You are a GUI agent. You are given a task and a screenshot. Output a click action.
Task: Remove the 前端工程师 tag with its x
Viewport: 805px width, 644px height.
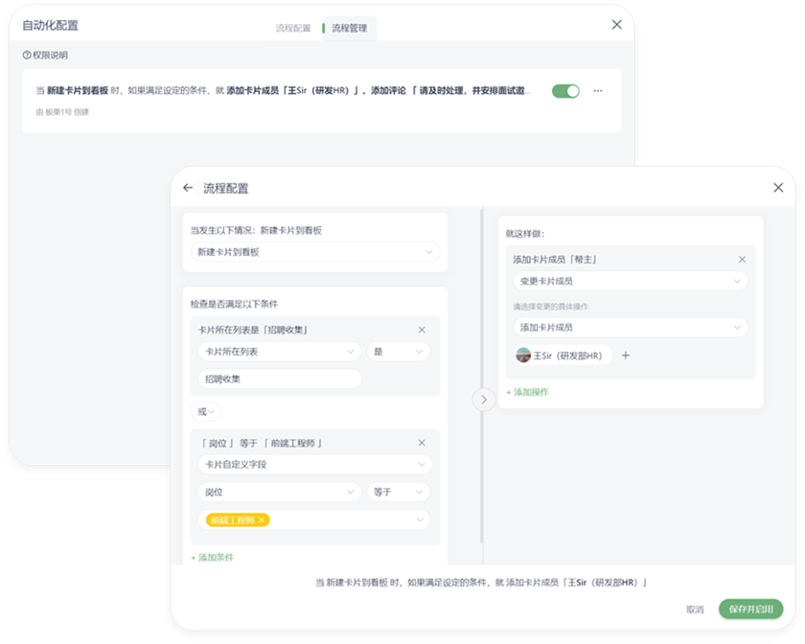[262, 519]
